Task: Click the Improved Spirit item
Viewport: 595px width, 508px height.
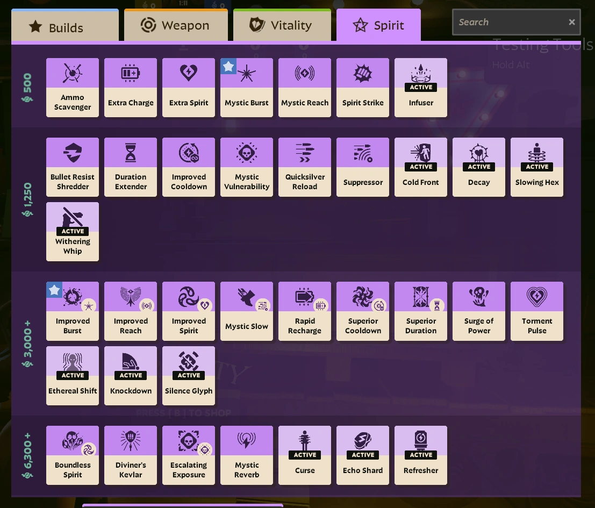Action: tap(189, 311)
